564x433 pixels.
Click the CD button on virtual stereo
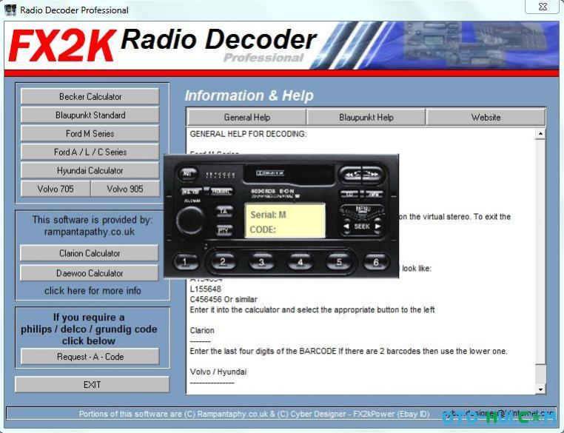click(x=349, y=194)
